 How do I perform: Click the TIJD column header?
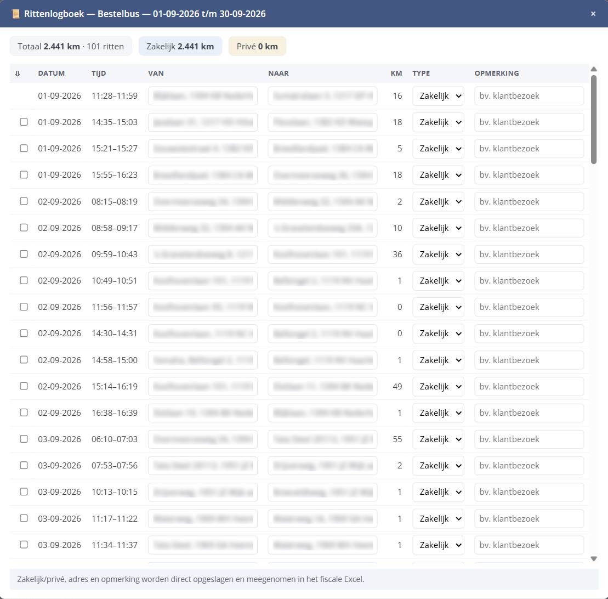(99, 74)
